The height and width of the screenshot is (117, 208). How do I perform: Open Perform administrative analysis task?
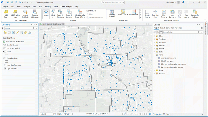[x=172, y=67]
